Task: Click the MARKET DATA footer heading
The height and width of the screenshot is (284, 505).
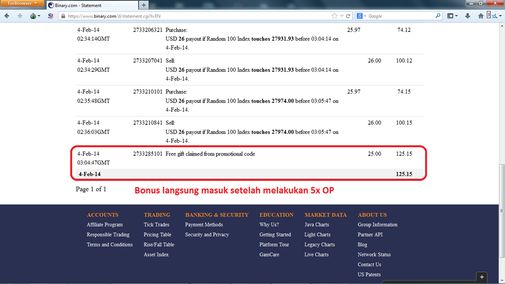Action: click(325, 215)
